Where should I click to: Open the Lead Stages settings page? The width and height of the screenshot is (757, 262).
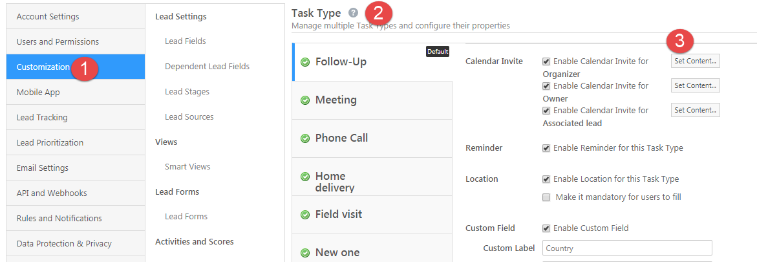click(x=187, y=92)
